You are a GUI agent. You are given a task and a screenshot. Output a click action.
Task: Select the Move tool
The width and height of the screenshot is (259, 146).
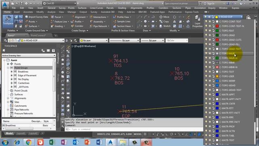[164, 17]
